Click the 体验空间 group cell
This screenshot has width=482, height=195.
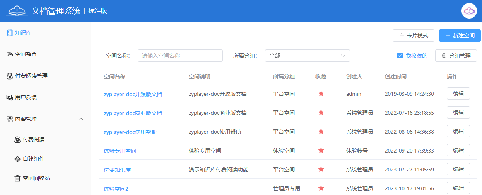(x=284, y=151)
